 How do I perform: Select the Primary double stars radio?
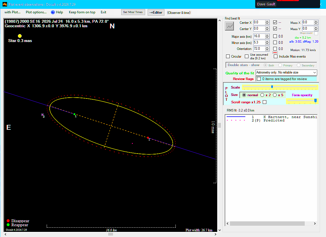(280, 65)
